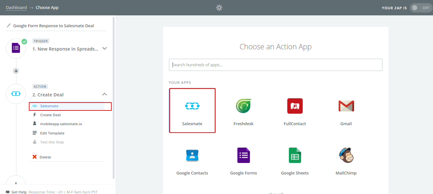Click the Get Help link
Viewport: 433px width, 194px height.
[19, 192]
